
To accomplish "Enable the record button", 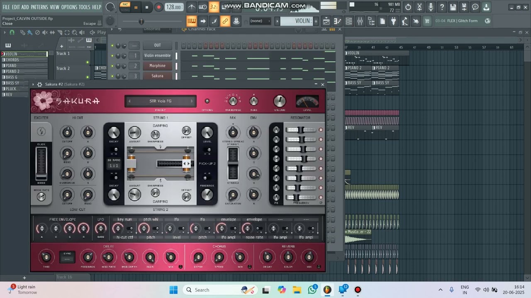I will (x=158, y=7).
